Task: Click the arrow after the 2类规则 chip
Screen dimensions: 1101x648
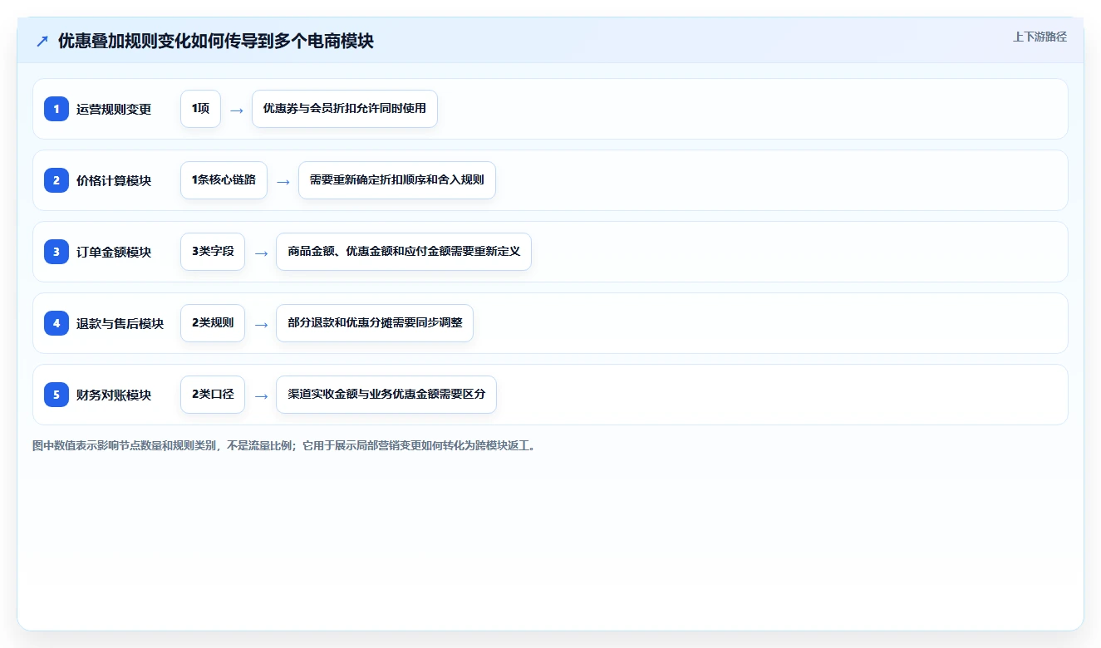Action: [x=261, y=324]
